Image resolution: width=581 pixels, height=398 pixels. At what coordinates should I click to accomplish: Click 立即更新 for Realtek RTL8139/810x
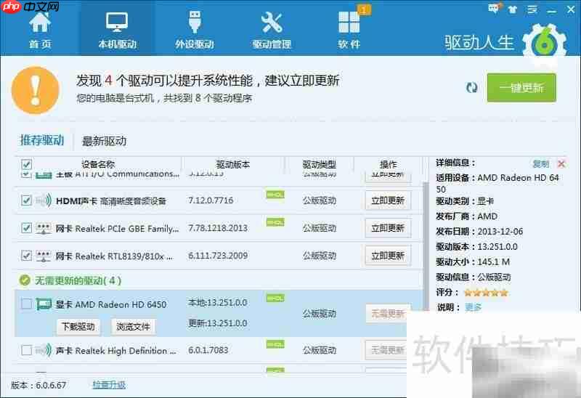[388, 256]
